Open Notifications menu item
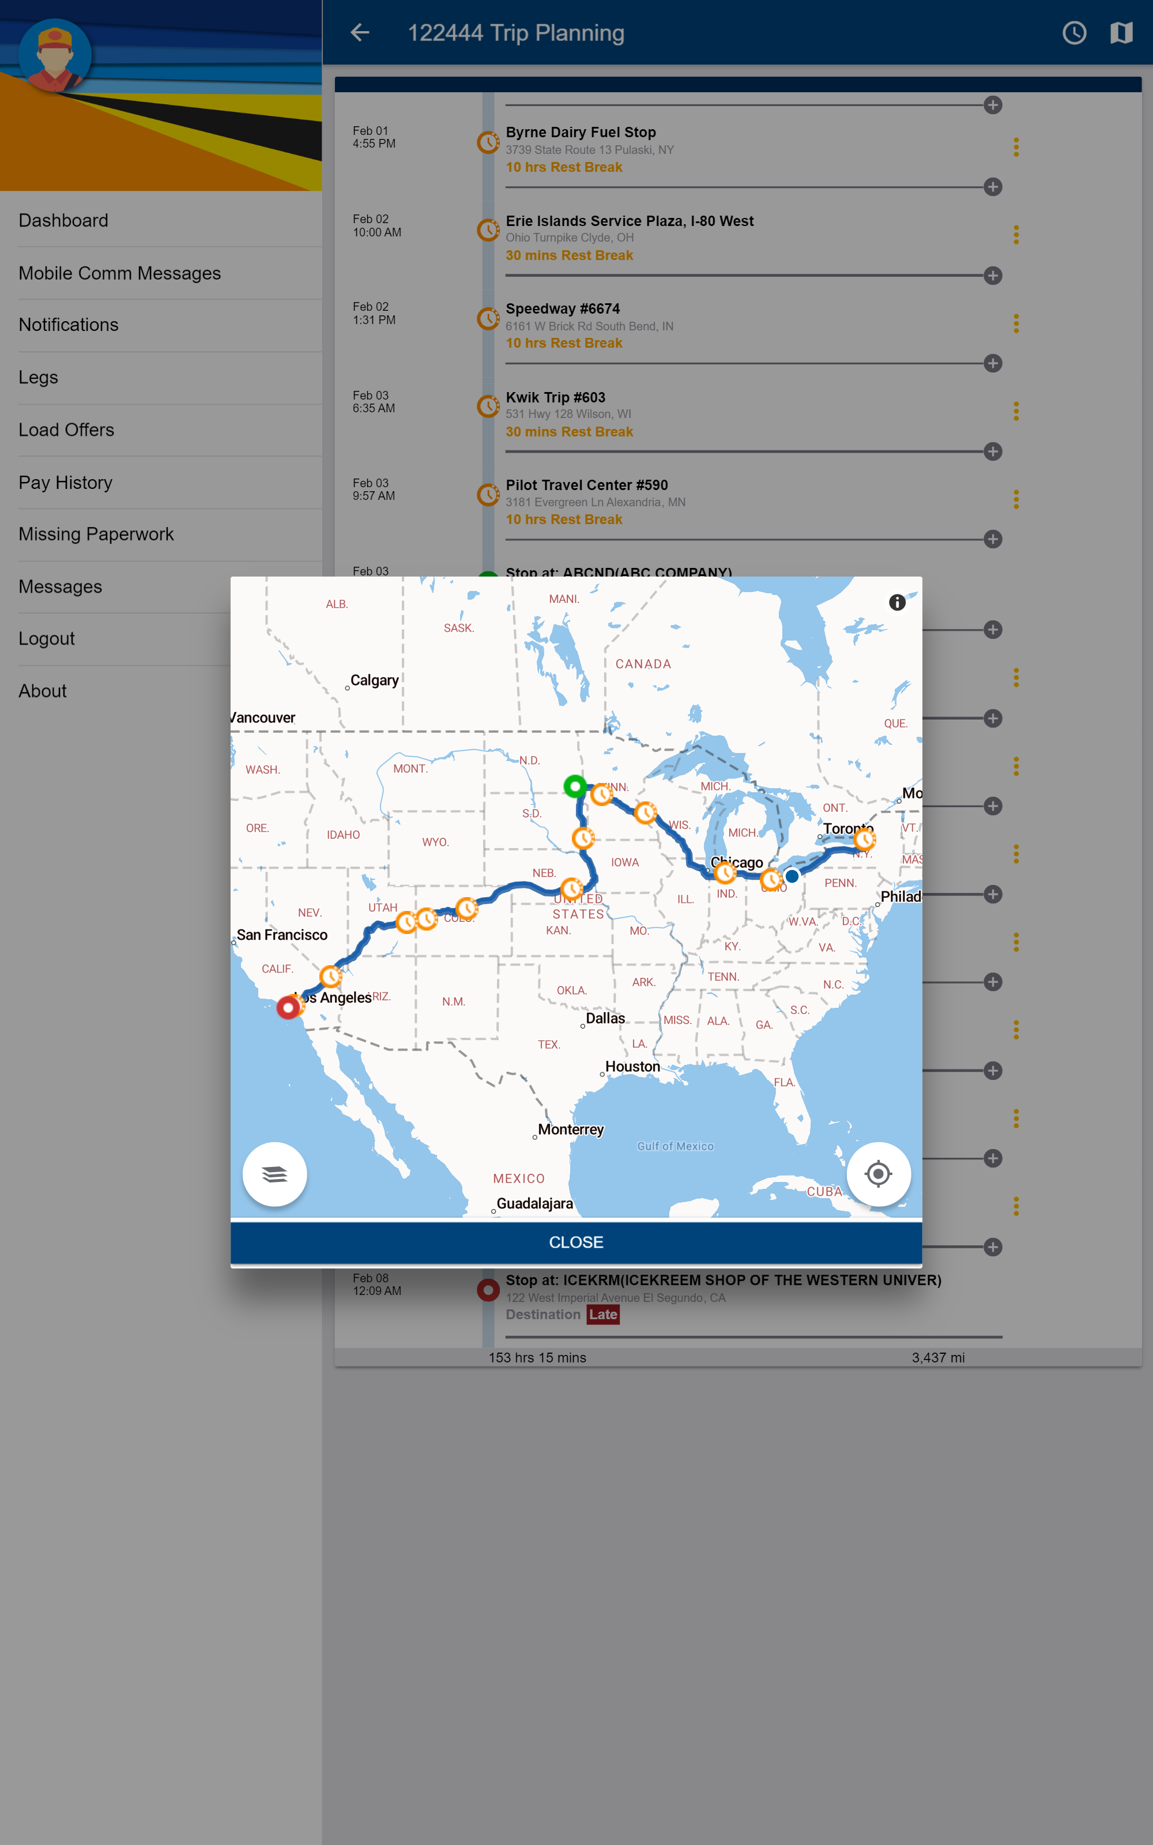 [x=161, y=325]
